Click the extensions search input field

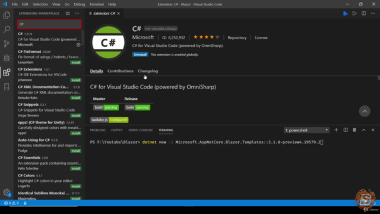tap(49, 24)
